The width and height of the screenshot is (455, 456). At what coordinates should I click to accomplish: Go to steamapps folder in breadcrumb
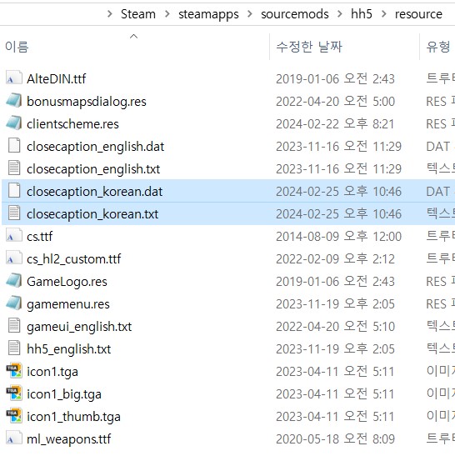coord(208,14)
